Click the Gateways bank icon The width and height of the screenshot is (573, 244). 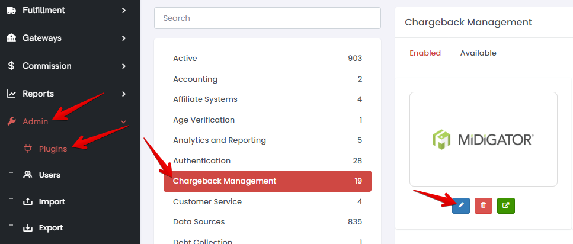[11, 38]
